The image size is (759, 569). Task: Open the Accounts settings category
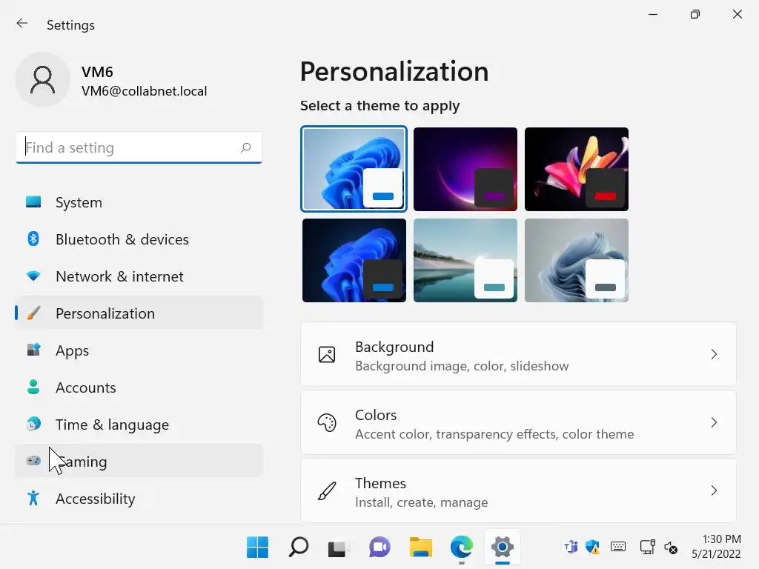coord(139,387)
